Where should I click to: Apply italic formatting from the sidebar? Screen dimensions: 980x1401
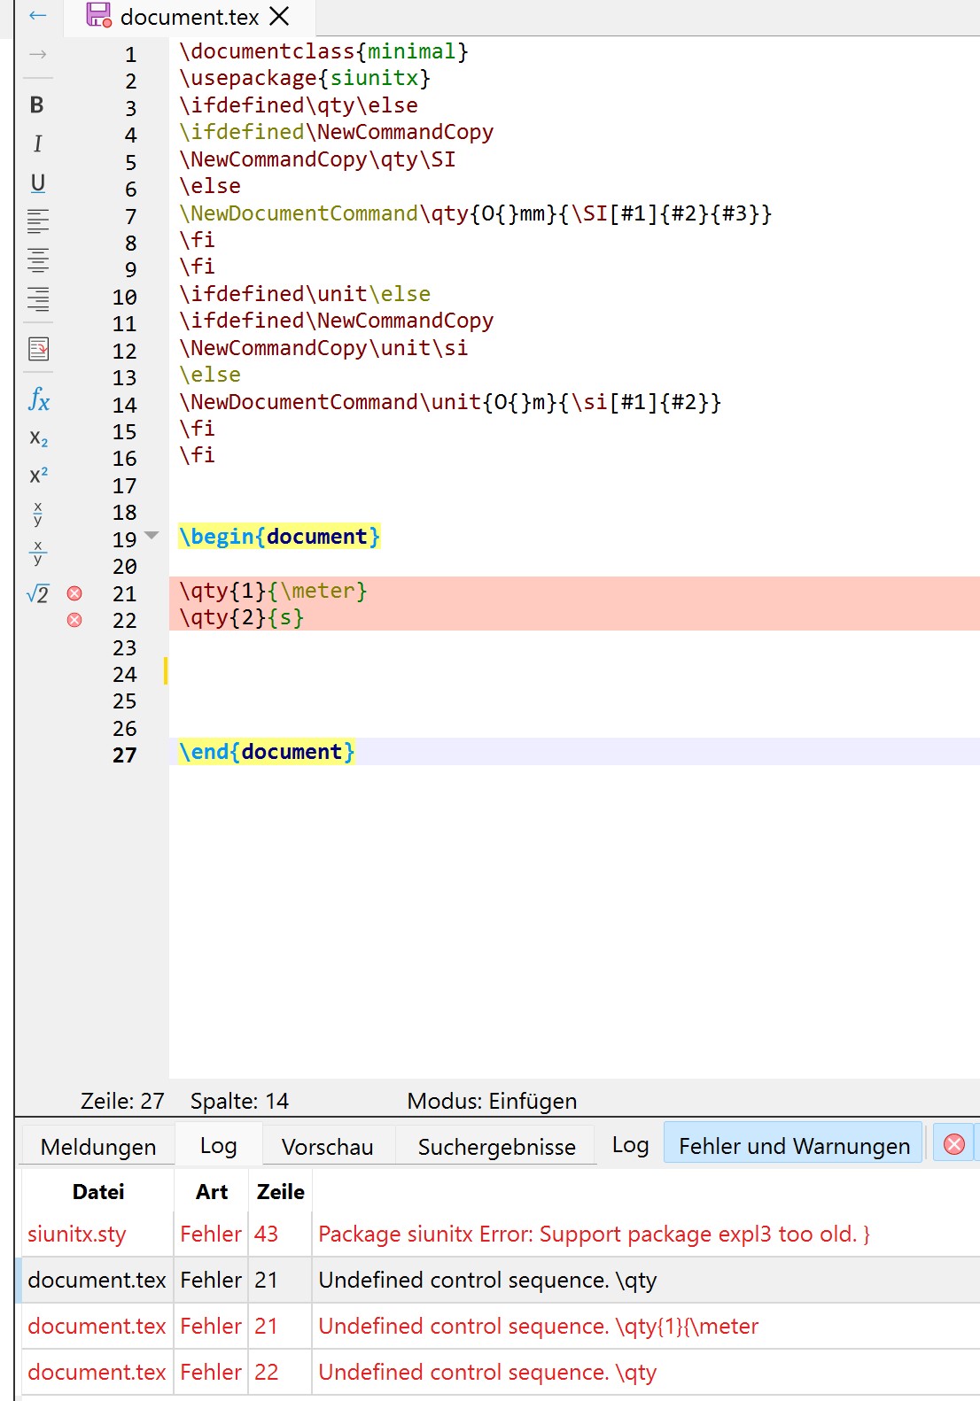[37, 143]
